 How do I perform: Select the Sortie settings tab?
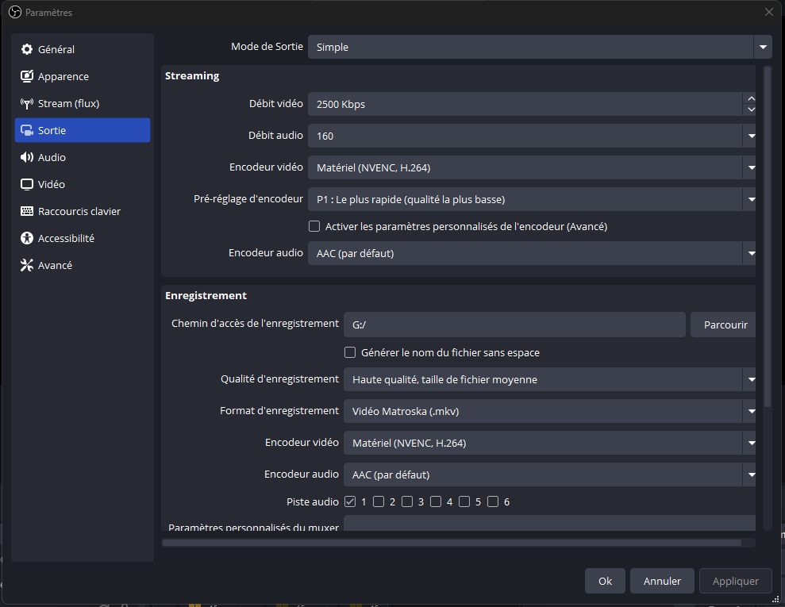(83, 130)
